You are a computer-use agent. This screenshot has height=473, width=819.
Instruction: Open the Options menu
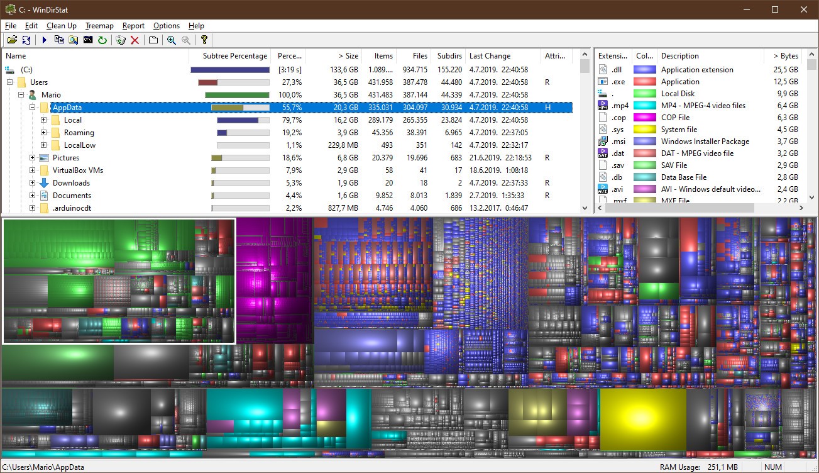167,26
